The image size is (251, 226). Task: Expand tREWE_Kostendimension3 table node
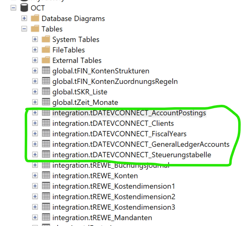pyautogui.click(x=35, y=207)
